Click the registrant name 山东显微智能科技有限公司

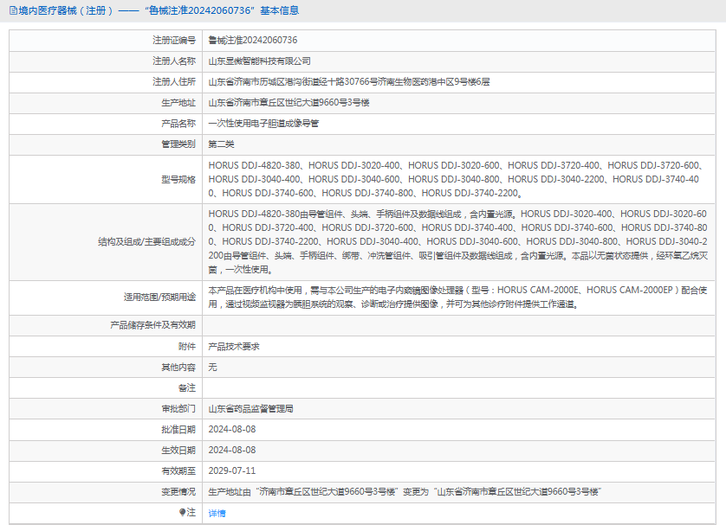[259, 61]
